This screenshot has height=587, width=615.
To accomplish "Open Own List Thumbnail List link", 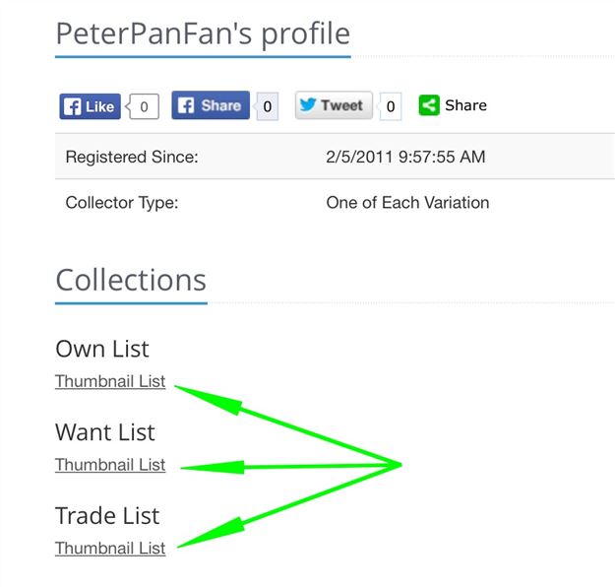I will tap(110, 381).
